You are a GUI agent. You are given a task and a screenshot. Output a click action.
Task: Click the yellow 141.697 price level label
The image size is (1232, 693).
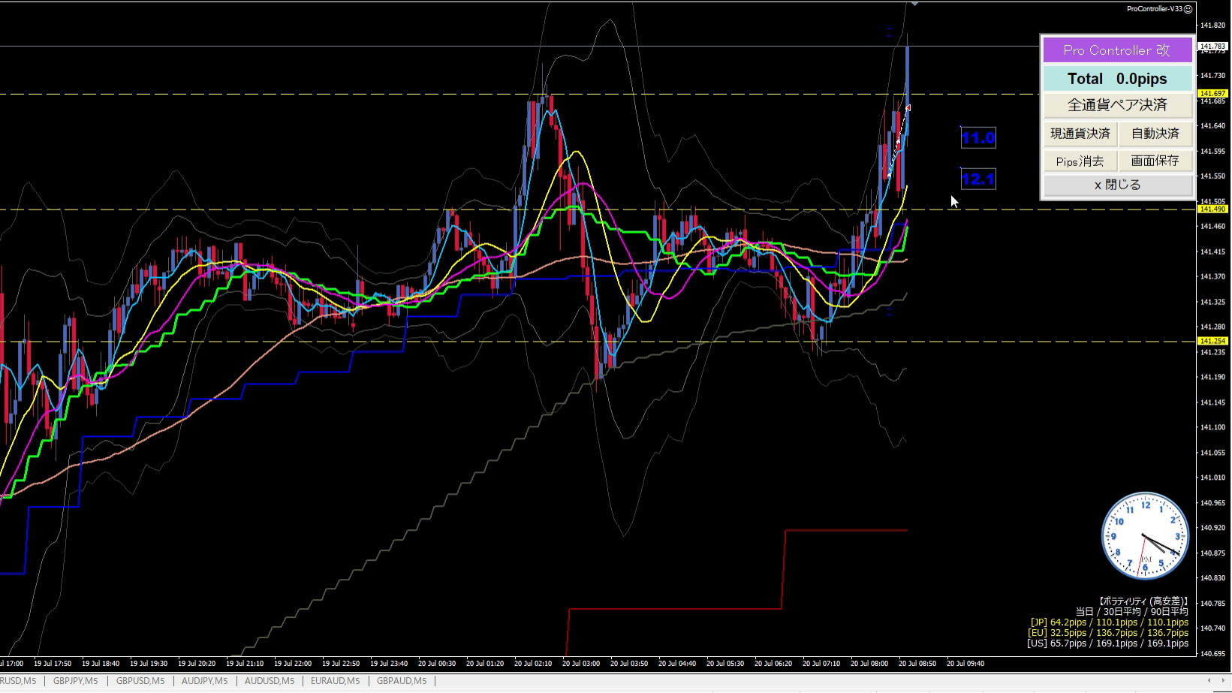click(1212, 94)
